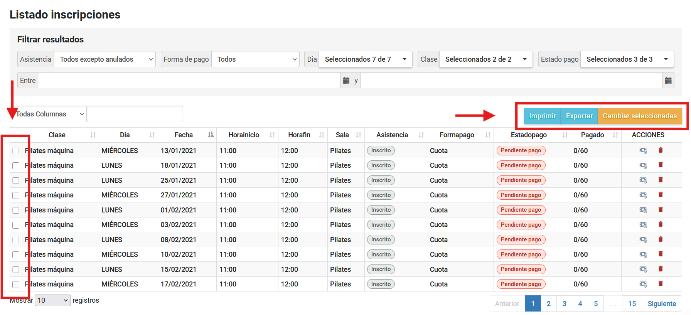Open calendar picker for the end date
This screenshot has width=691, height=315.
[668, 81]
